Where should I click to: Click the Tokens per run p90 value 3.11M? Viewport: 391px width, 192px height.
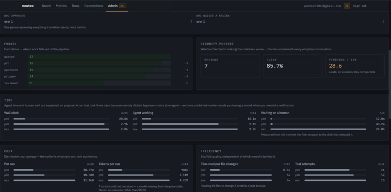click(x=184, y=176)
